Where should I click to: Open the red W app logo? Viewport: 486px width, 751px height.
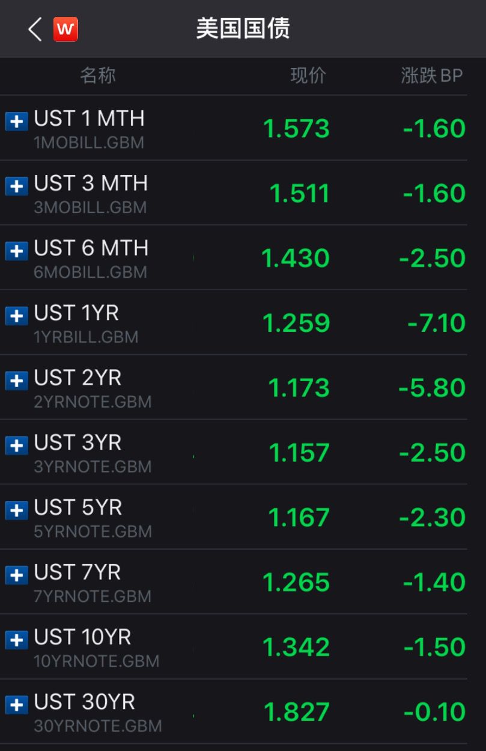pyautogui.click(x=65, y=29)
